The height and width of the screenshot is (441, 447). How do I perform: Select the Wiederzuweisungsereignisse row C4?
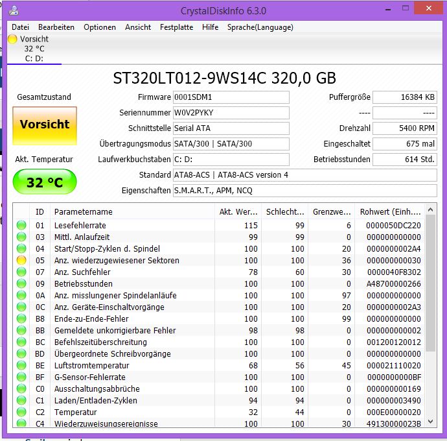219,423
